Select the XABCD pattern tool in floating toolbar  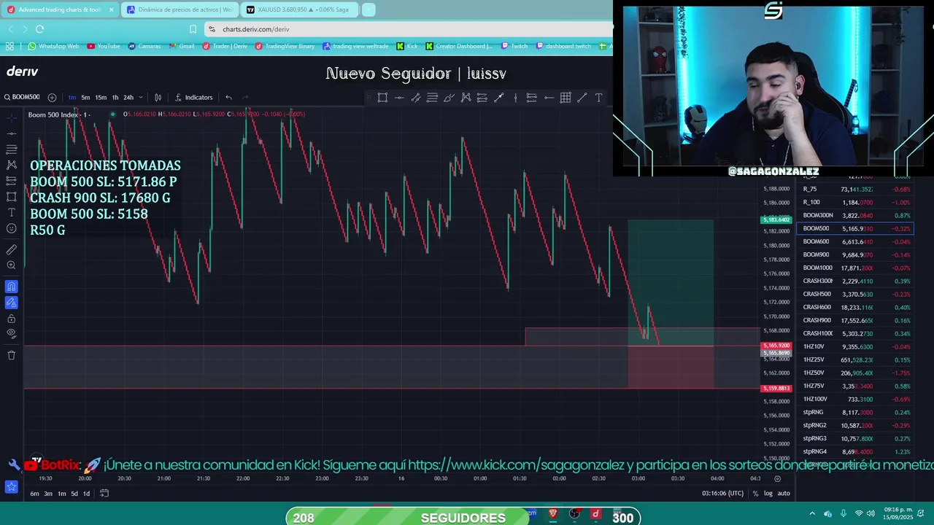click(x=466, y=98)
